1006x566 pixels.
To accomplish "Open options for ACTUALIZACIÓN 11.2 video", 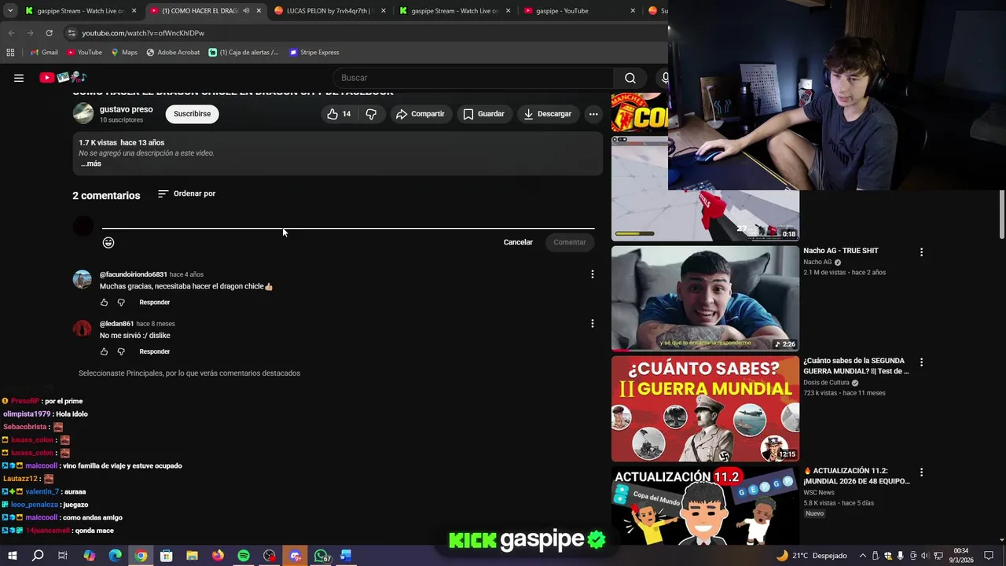I will (921, 472).
